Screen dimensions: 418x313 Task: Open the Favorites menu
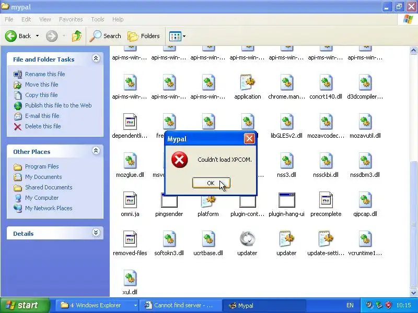(x=71, y=19)
